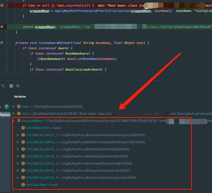Image resolution: width=212 pixels, height=193 pixels.
Task: Click field icon of CGLIB$CALLBACK_6
Action: click(23, 178)
